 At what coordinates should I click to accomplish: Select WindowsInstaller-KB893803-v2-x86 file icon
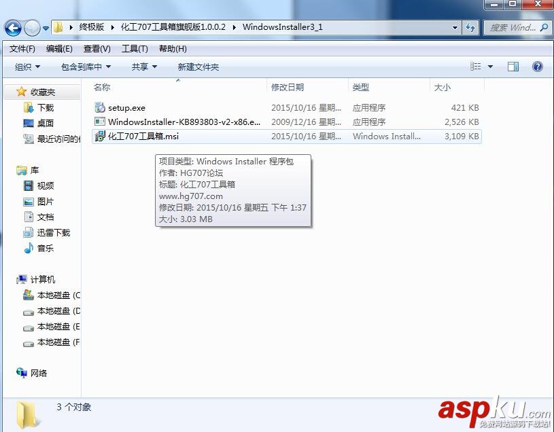(100, 122)
